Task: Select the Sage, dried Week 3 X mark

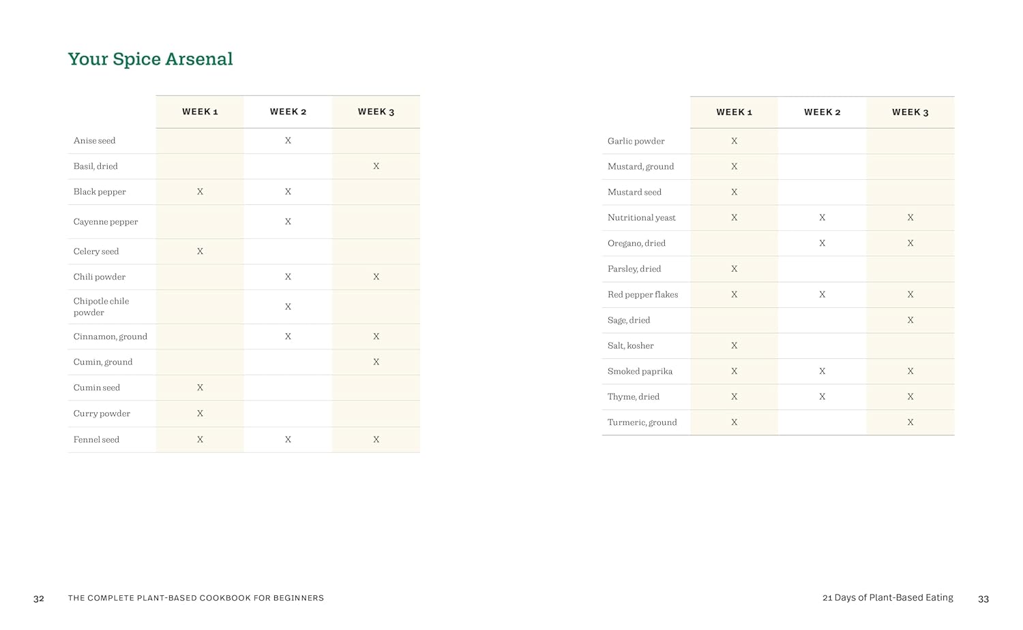Action: click(910, 320)
